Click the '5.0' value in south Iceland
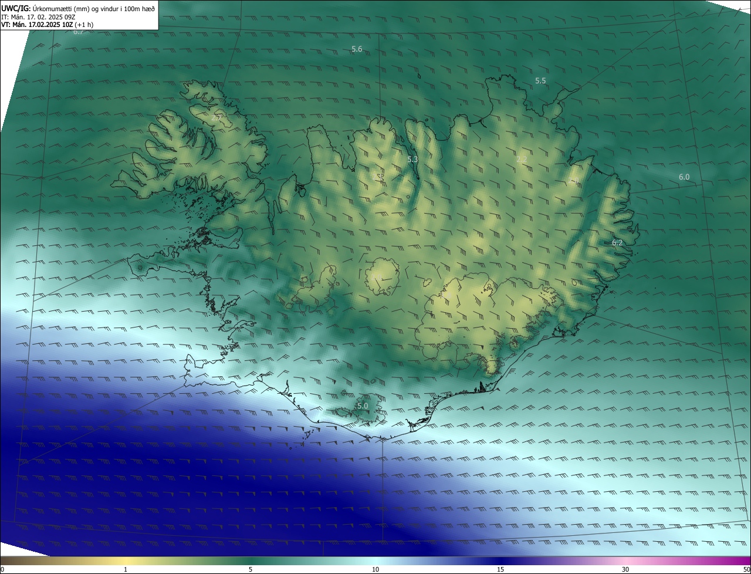751x574 pixels. [x=363, y=406]
